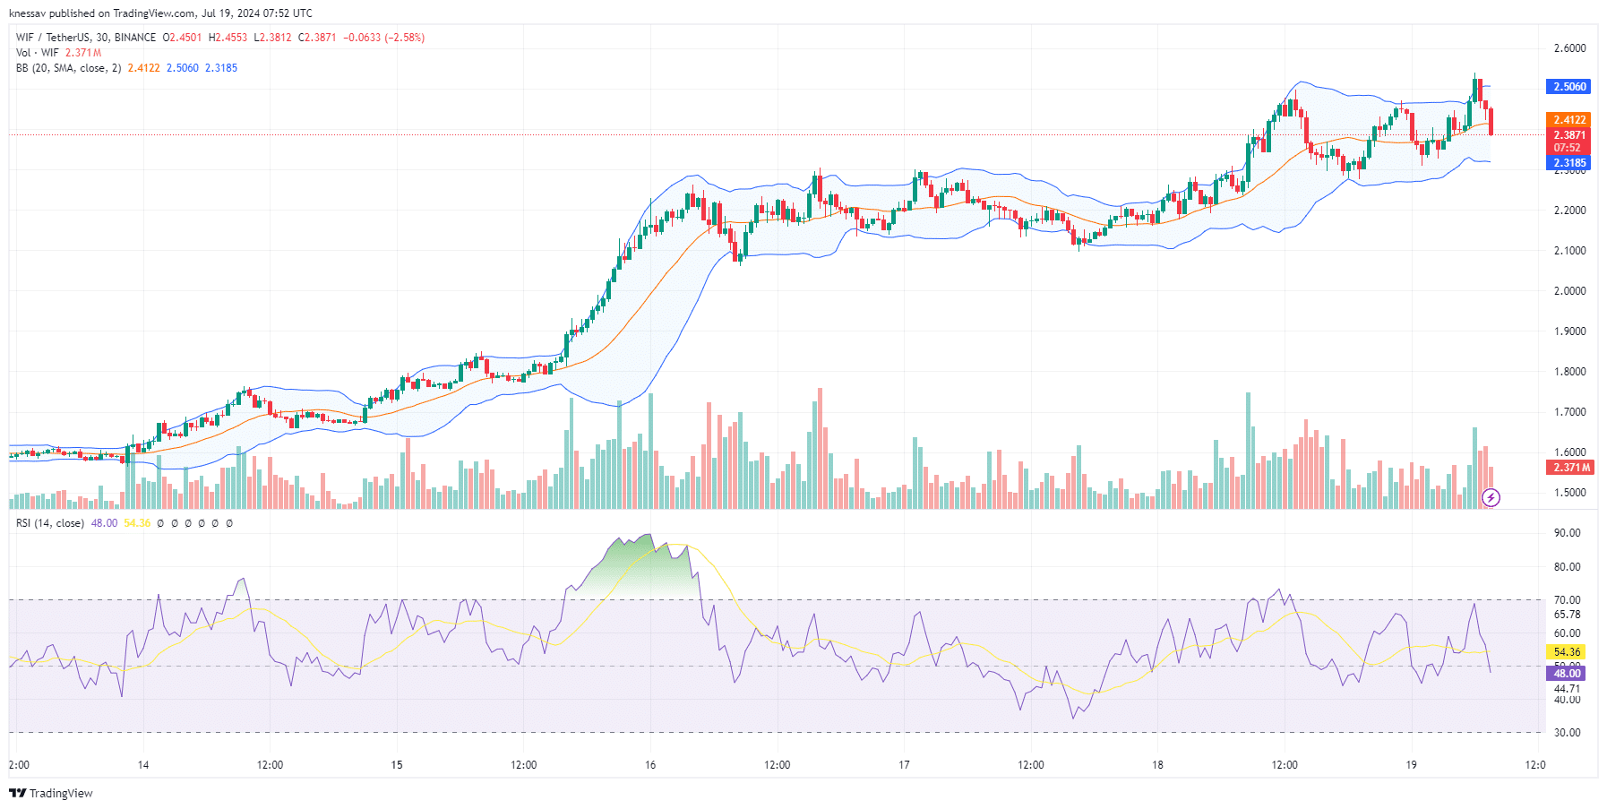
Task: Click the 80.00 RSI axis label
Action: (1567, 567)
